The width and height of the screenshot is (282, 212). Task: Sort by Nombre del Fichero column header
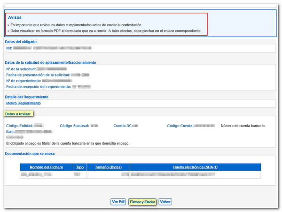click(x=46, y=167)
